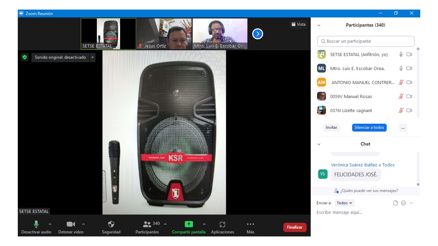The height and width of the screenshot is (246, 438).
Task: Click the Todos recipient link in chat
Action: (x=388, y=165)
